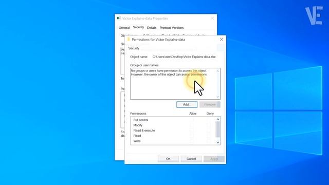Click the permissions list scrollbar thumb

[218, 129]
